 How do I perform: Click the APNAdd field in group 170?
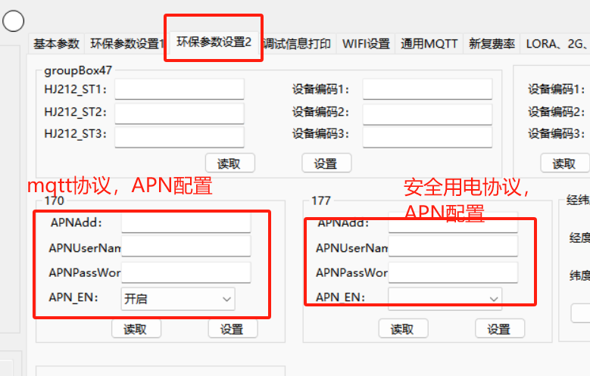[x=186, y=222]
